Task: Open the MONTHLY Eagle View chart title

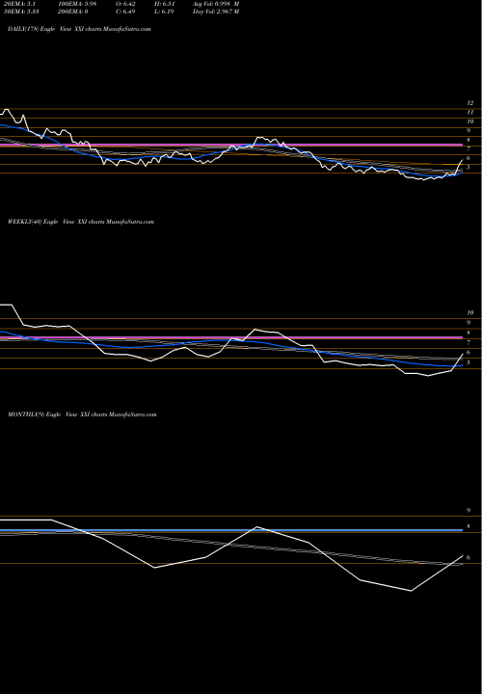Action: click(x=82, y=414)
